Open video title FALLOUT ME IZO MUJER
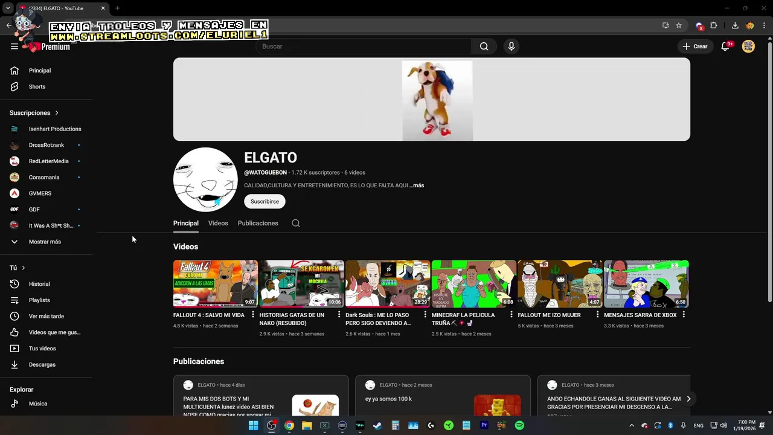Viewport: 773px width, 435px height. tap(549, 315)
